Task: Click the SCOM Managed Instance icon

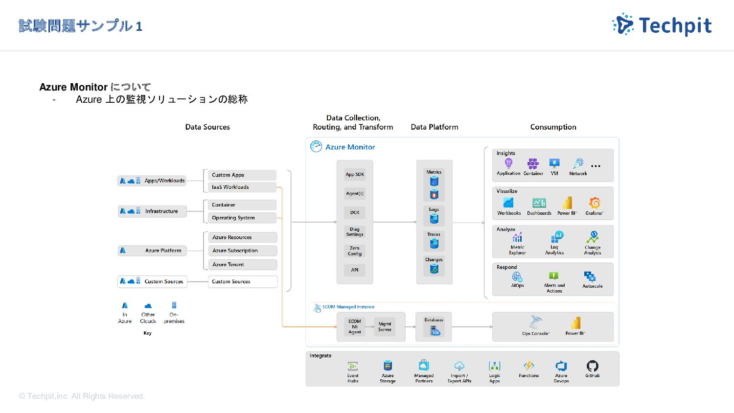Action: coord(317,308)
